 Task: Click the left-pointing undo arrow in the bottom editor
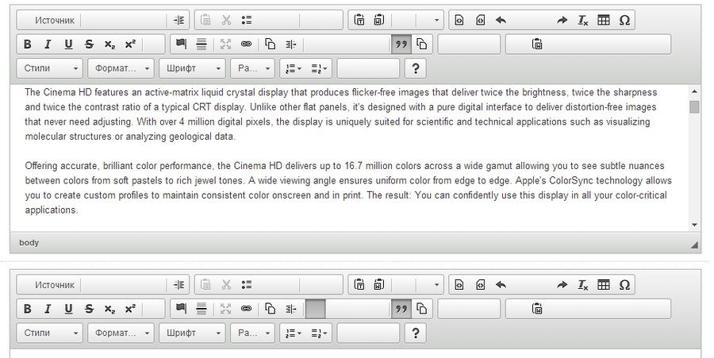pyautogui.click(x=501, y=285)
